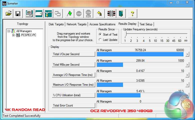
Task: Maximize the Iometer window
Action: (178, 3)
